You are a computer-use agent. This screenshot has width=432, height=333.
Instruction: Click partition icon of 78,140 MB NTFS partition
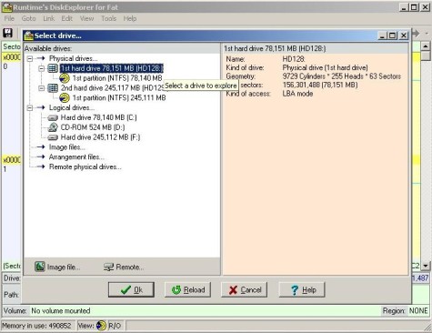pos(65,78)
